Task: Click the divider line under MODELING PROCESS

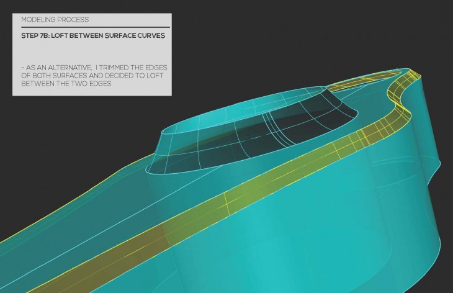Action: click(92, 27)
